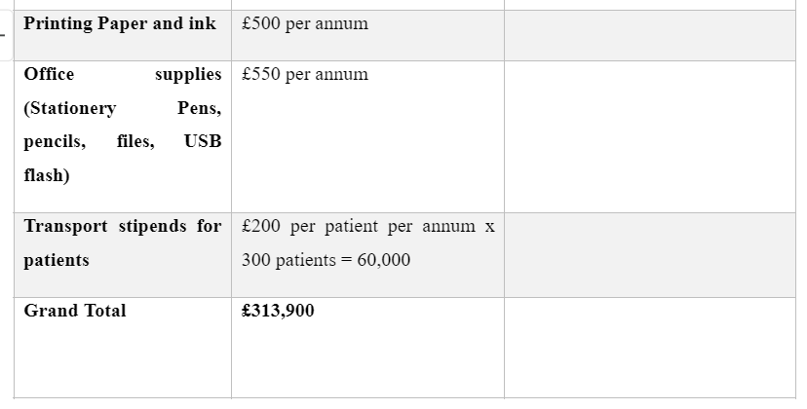Click the empty third-column cell in Grand Total row
This screenshot has width=807, height=409.
tap(650, 348)
